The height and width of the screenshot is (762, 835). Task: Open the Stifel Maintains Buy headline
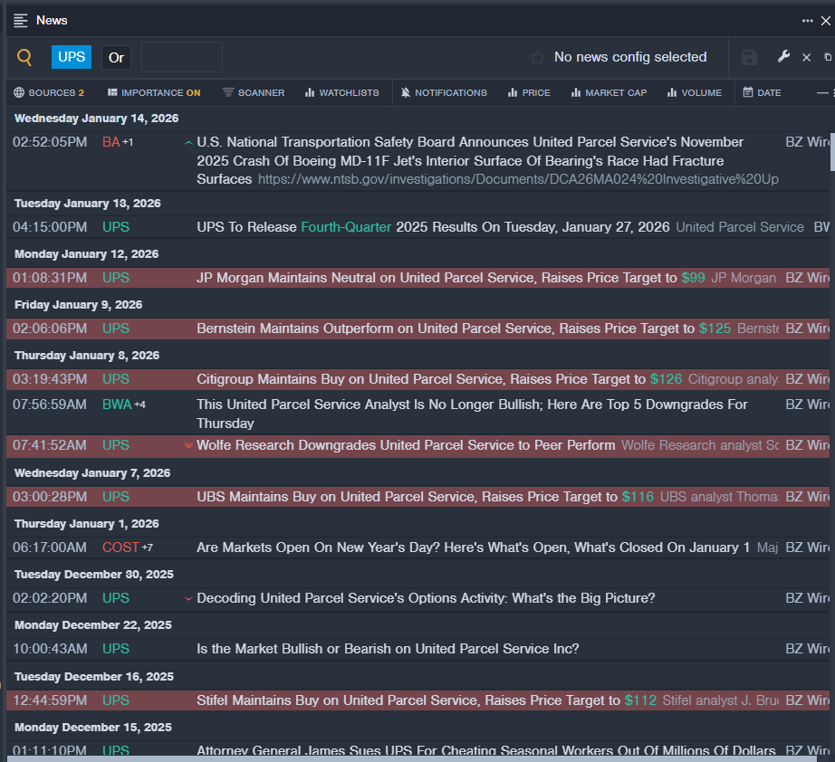427,700
